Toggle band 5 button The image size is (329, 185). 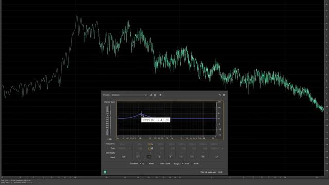pos(192,157)
